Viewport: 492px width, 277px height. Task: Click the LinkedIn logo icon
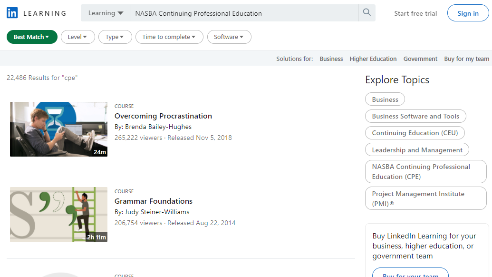click(x=12, y=13)
